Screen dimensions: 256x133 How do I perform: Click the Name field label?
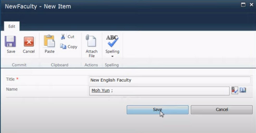(12, 89)
